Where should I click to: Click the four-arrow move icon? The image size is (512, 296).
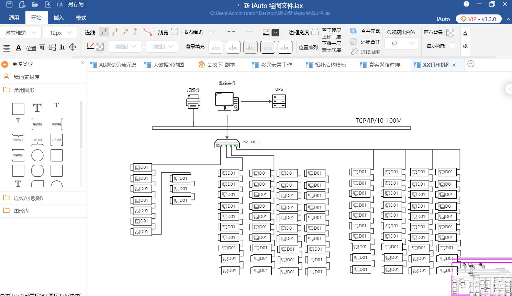[73, 47]
